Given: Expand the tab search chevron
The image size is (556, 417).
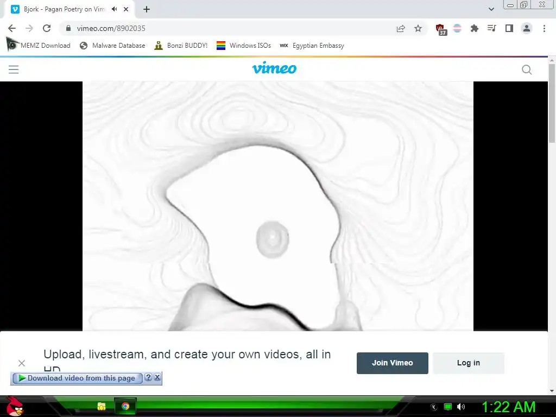Looking at the screenshot, I should (491, 9).
